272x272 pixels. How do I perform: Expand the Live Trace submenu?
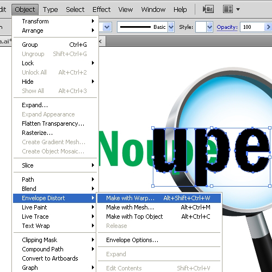click(x=54, y=217)
